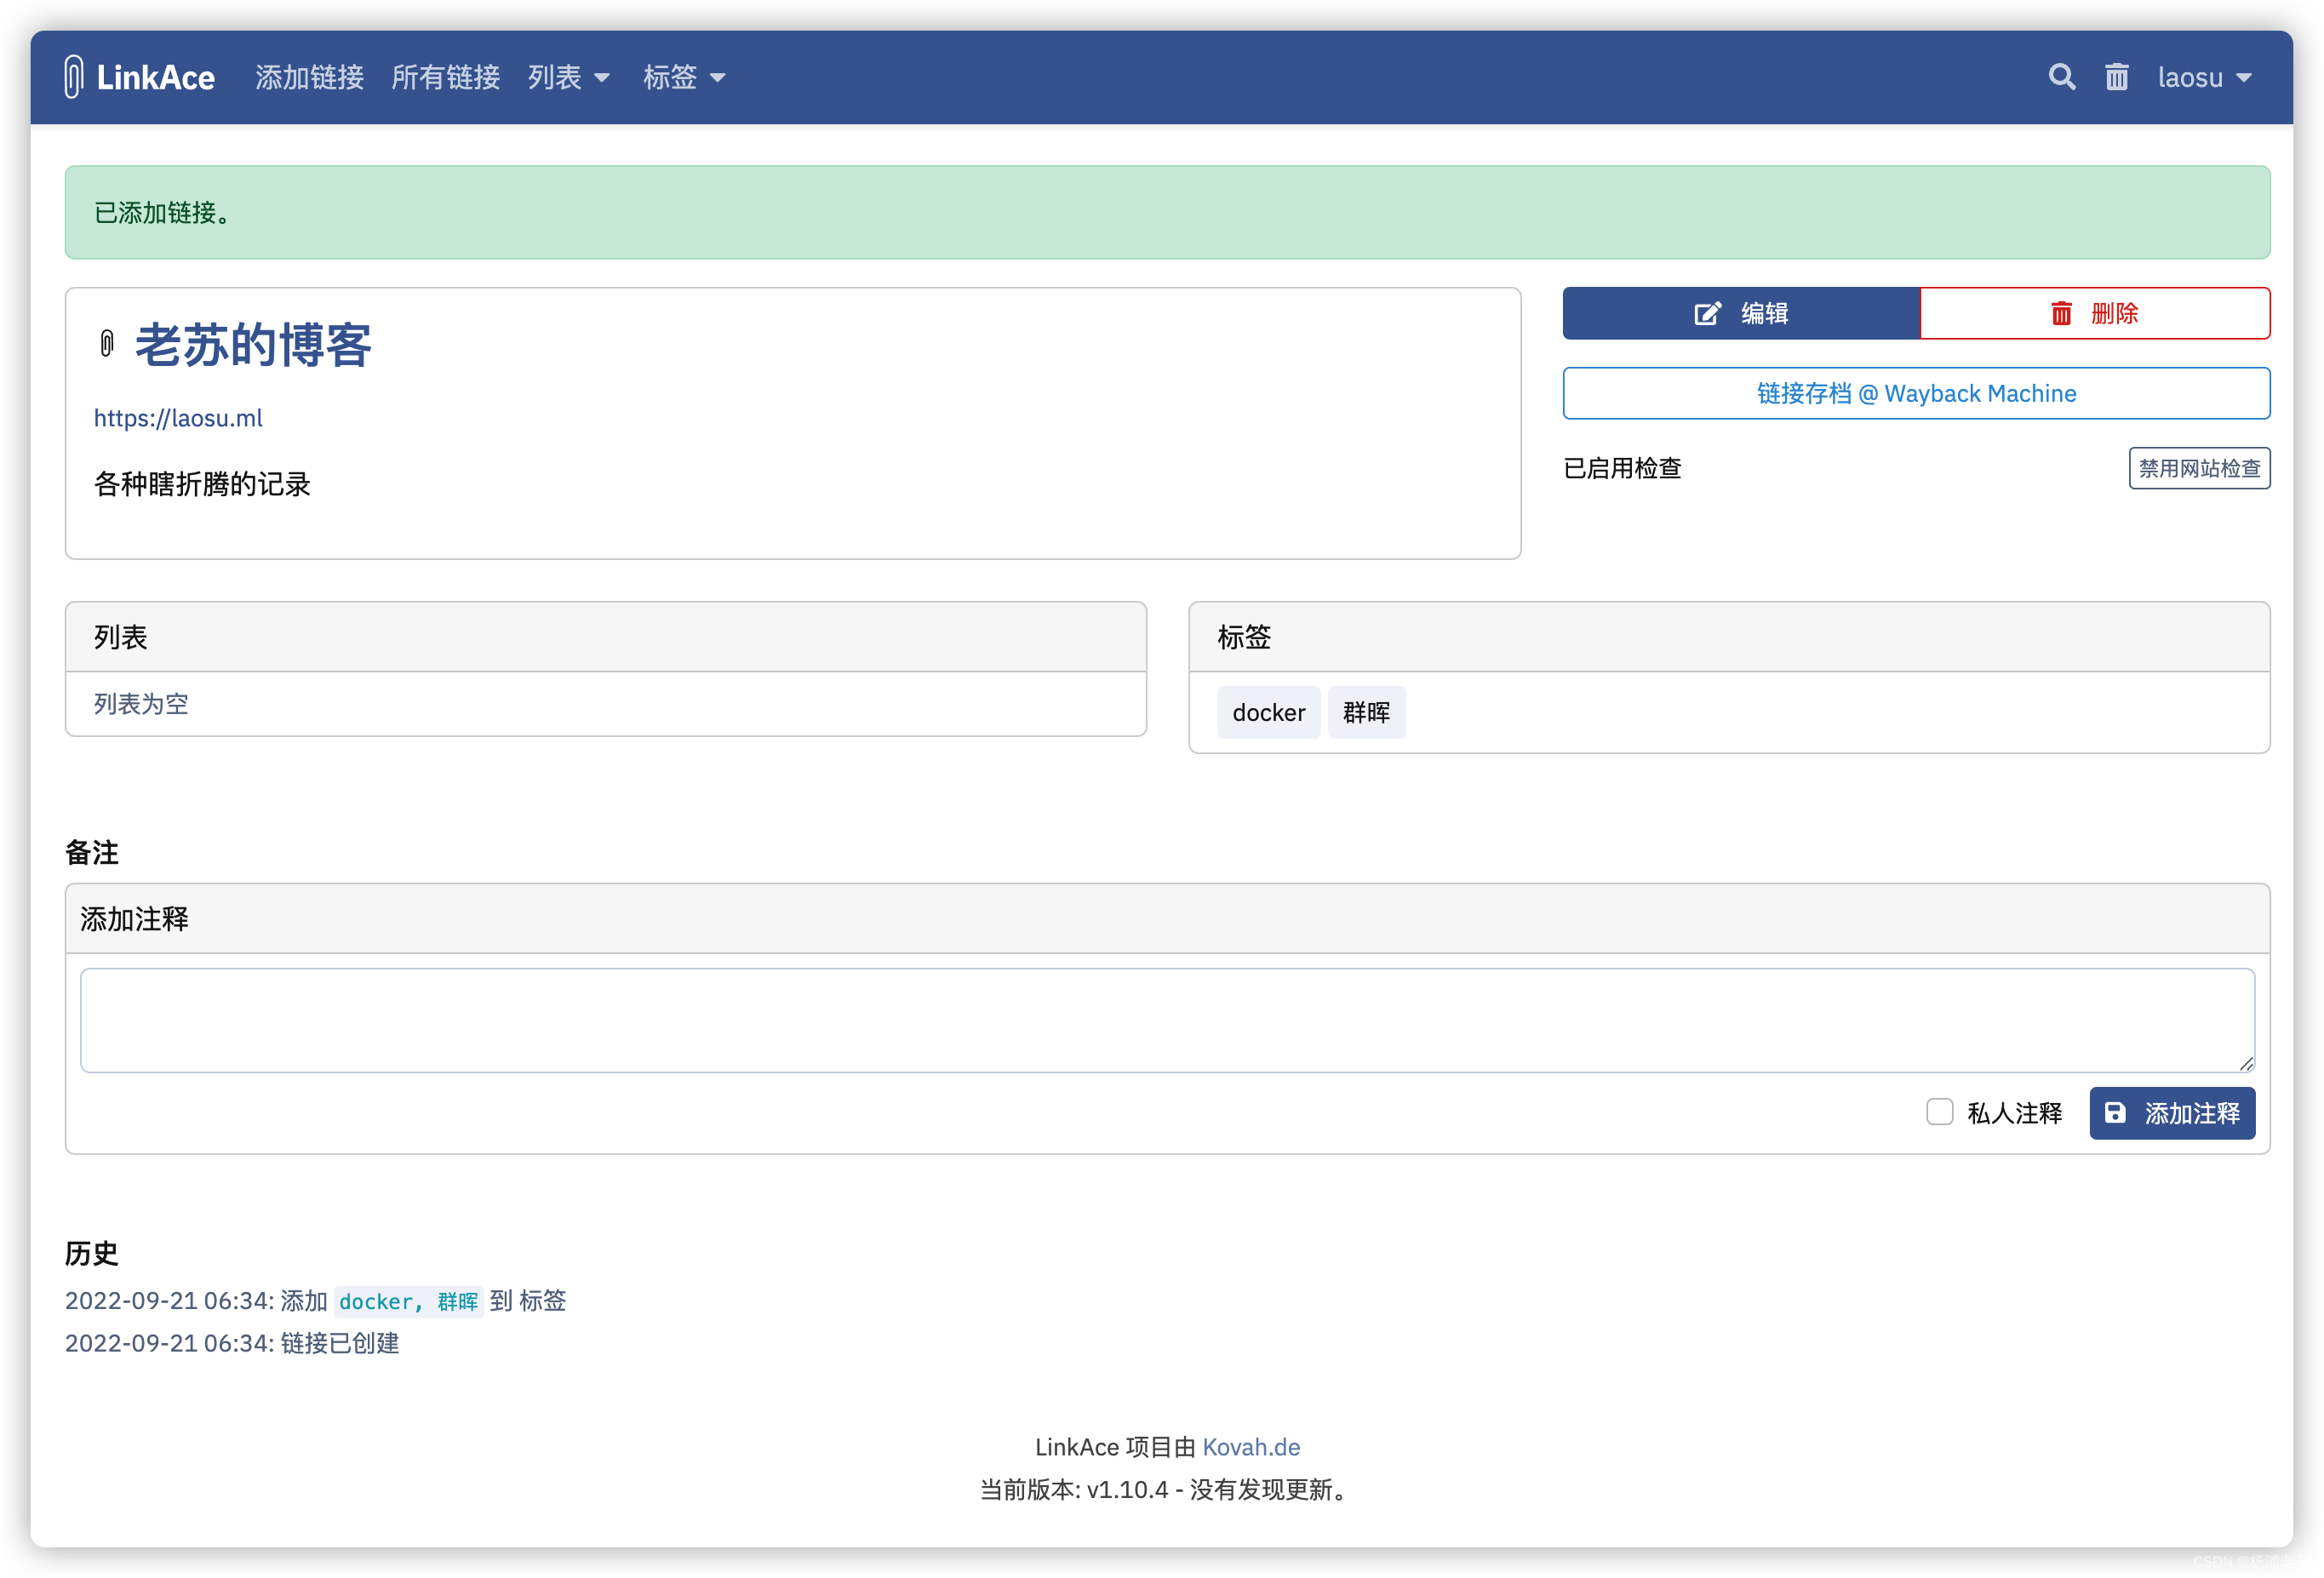Open the laosu user dropdown menu
Image resolution: width=2324 pixels, height=1578 pixels.
2203,77
